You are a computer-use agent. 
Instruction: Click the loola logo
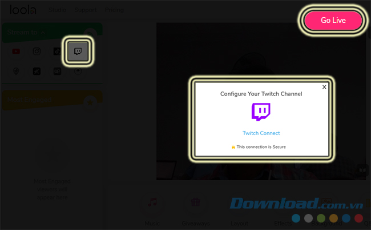point(23,10)
